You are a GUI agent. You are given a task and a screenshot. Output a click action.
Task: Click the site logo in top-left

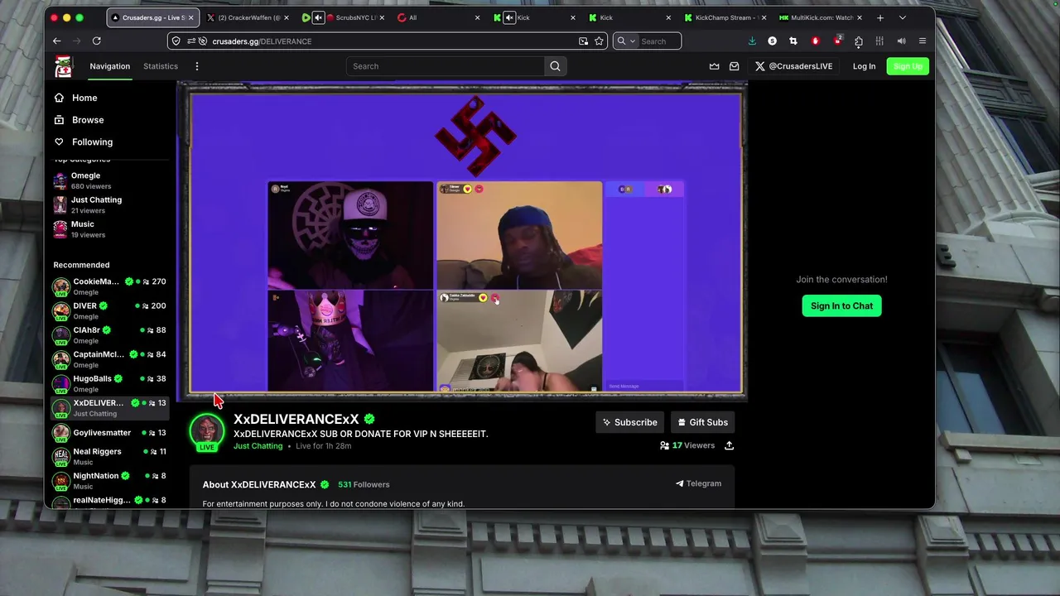[x=64, y=66]
